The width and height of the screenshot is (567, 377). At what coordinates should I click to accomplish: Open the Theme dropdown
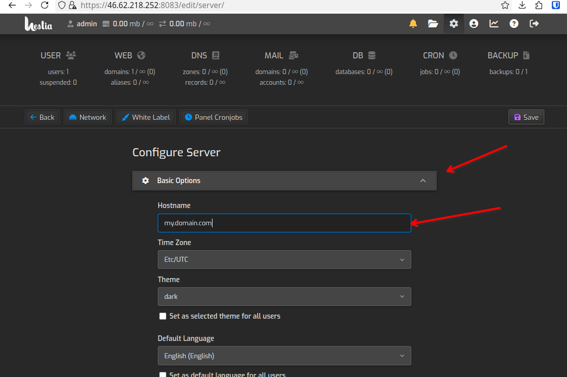284,296
